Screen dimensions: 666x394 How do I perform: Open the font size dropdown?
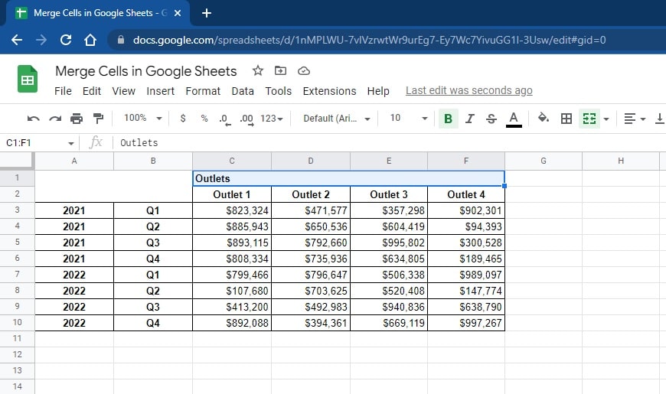(x=409, y=118)
